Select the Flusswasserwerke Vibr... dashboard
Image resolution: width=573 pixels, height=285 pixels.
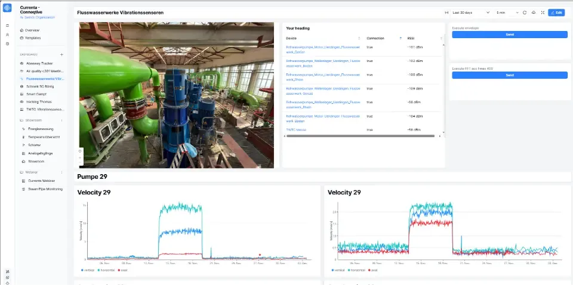pos(42,79)
